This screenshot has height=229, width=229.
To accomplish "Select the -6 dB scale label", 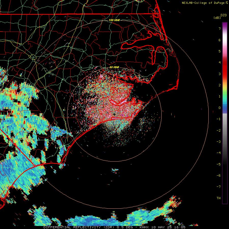I will (x=219, y=176).
